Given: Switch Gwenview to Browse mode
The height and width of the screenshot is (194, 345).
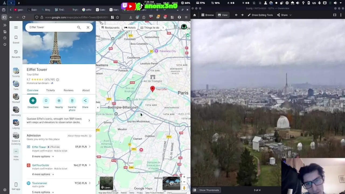Looking at the screenshot, I should [x=208, y=15].
